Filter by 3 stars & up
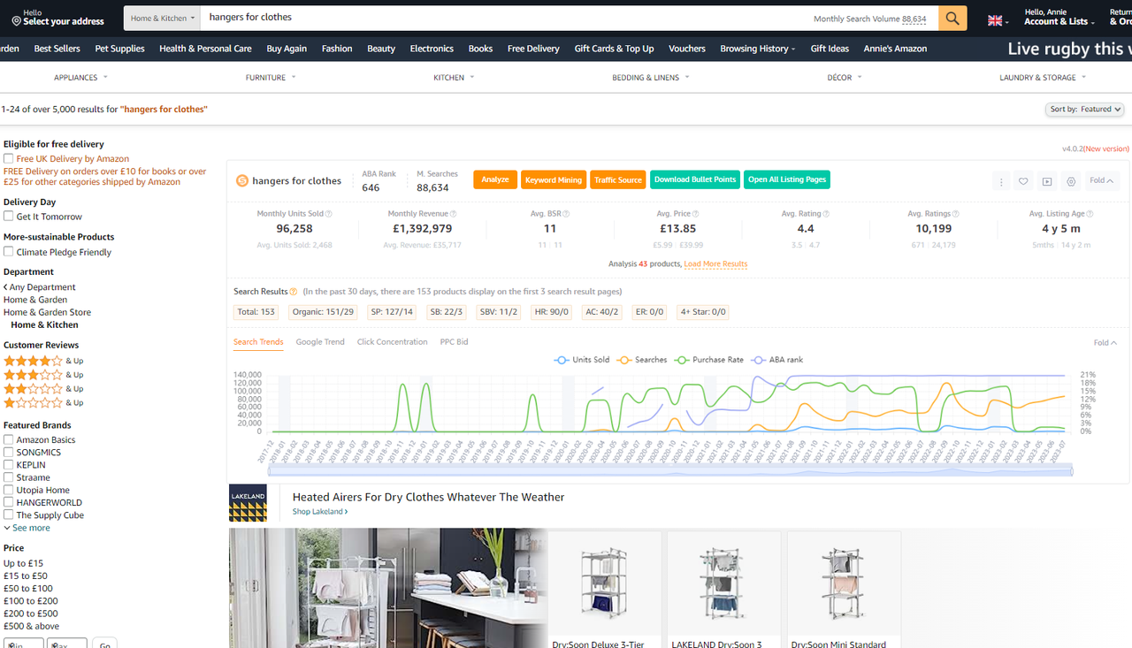1132x648 pixels. click(43, 375)
